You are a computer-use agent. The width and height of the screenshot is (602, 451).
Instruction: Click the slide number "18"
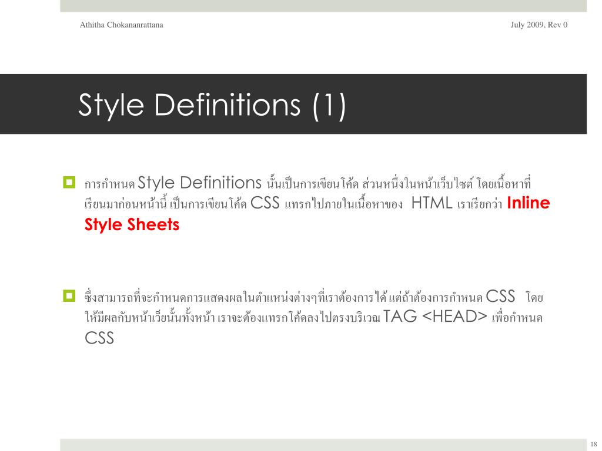pyautogui.click(x=594, y=444)
